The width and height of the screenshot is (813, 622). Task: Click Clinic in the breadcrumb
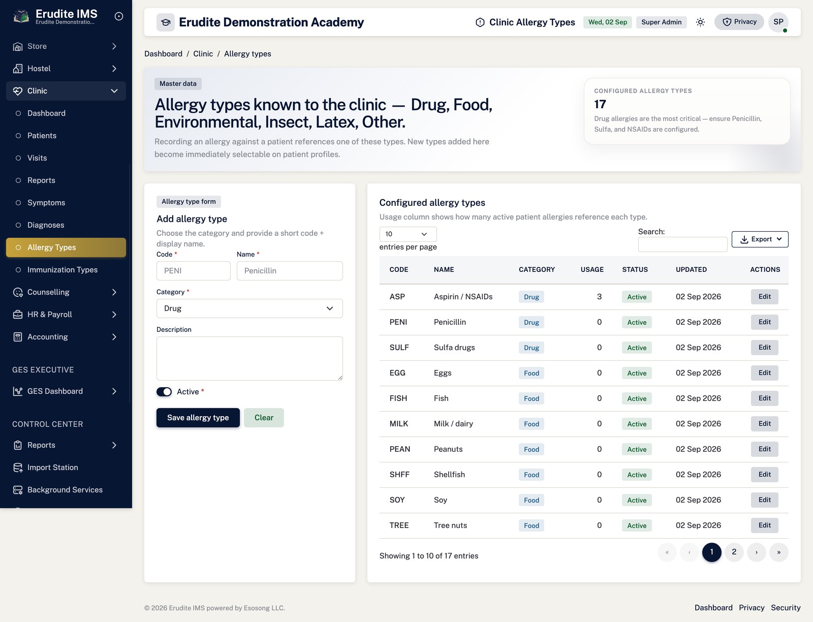pyautogui.click(x=203, y=54)
